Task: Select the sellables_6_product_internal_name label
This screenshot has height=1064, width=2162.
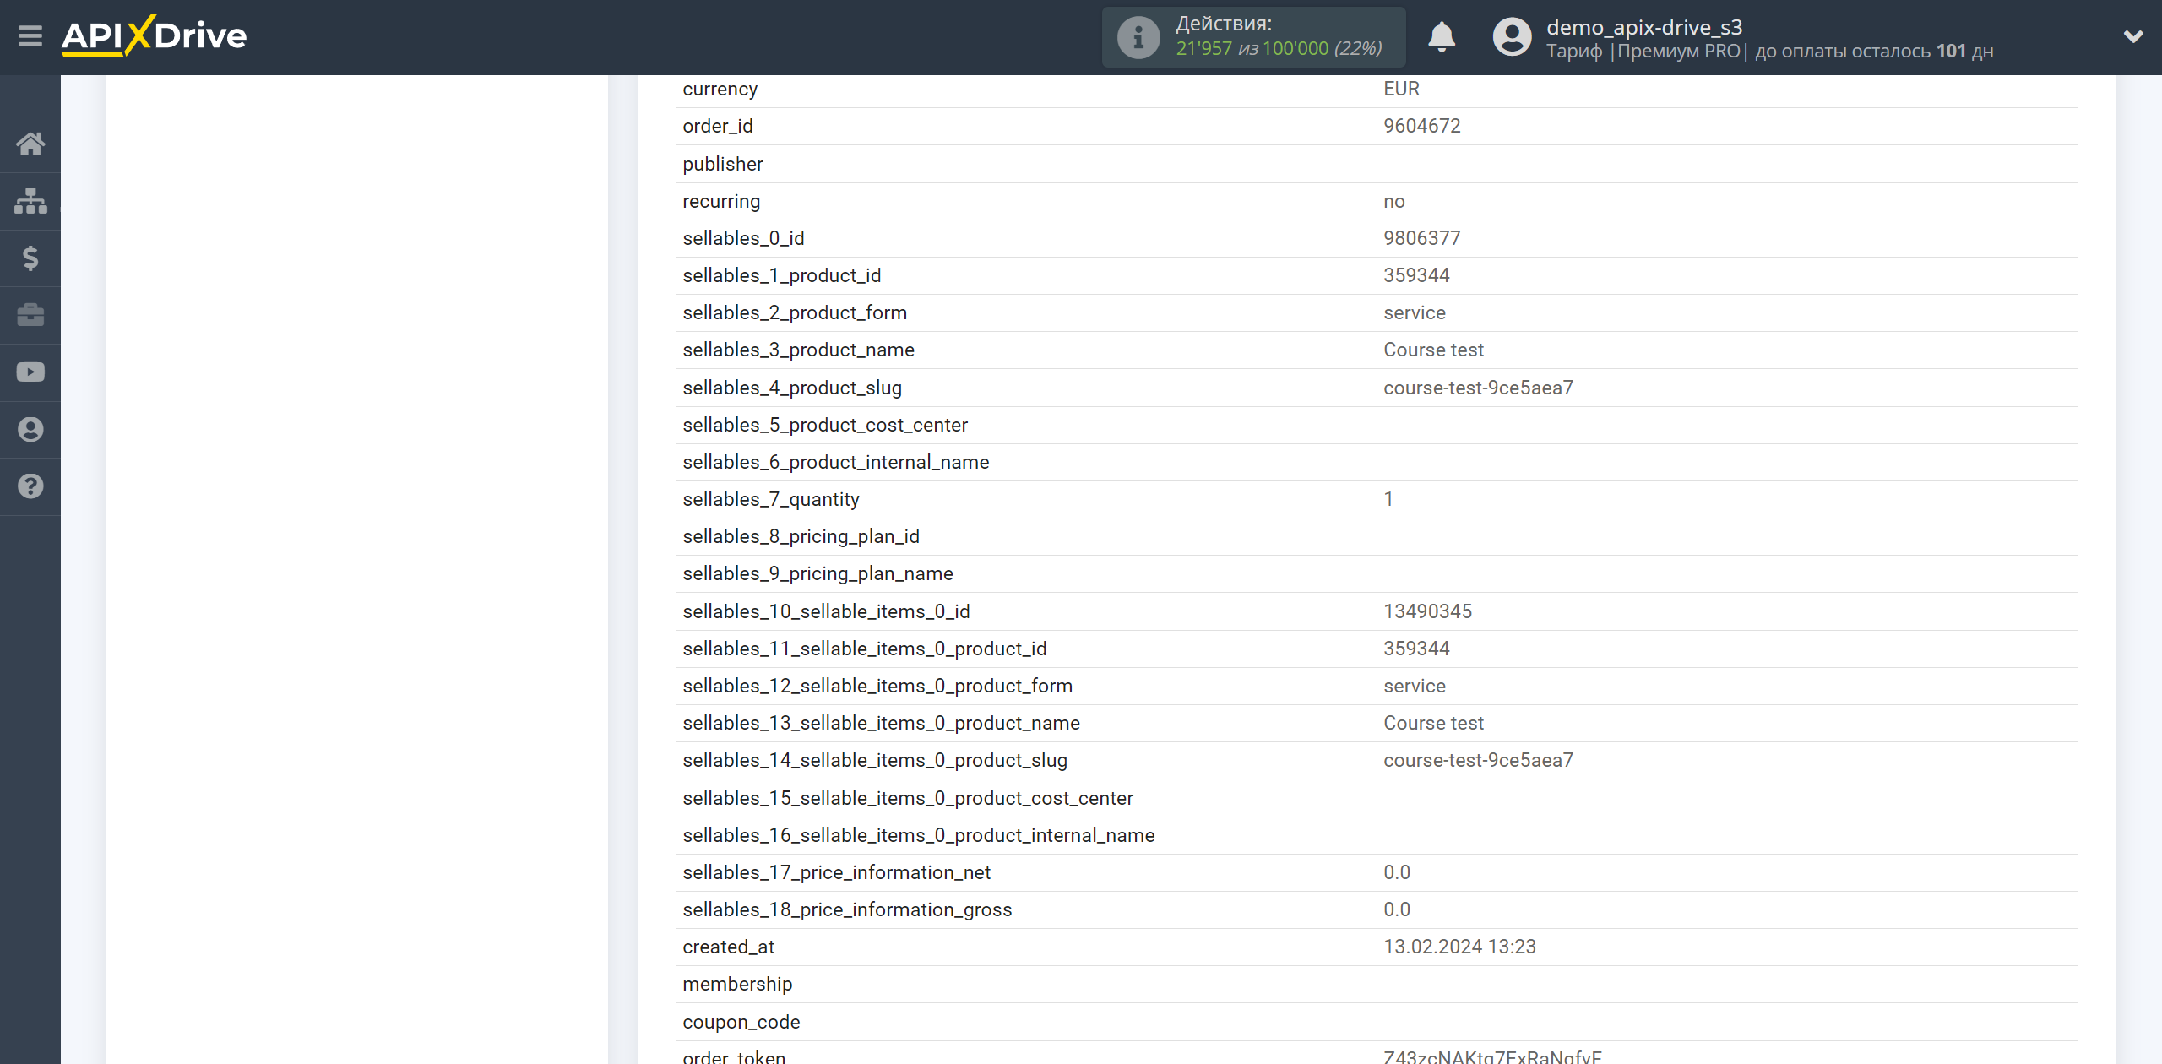Action: pyautogui.click(x=835, y=462)
